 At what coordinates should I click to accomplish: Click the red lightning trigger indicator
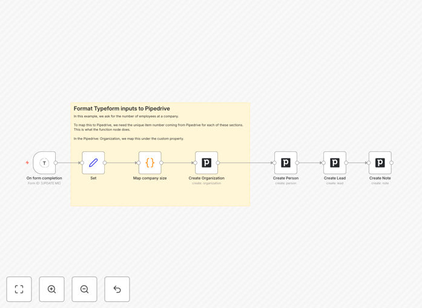(27, 163)
